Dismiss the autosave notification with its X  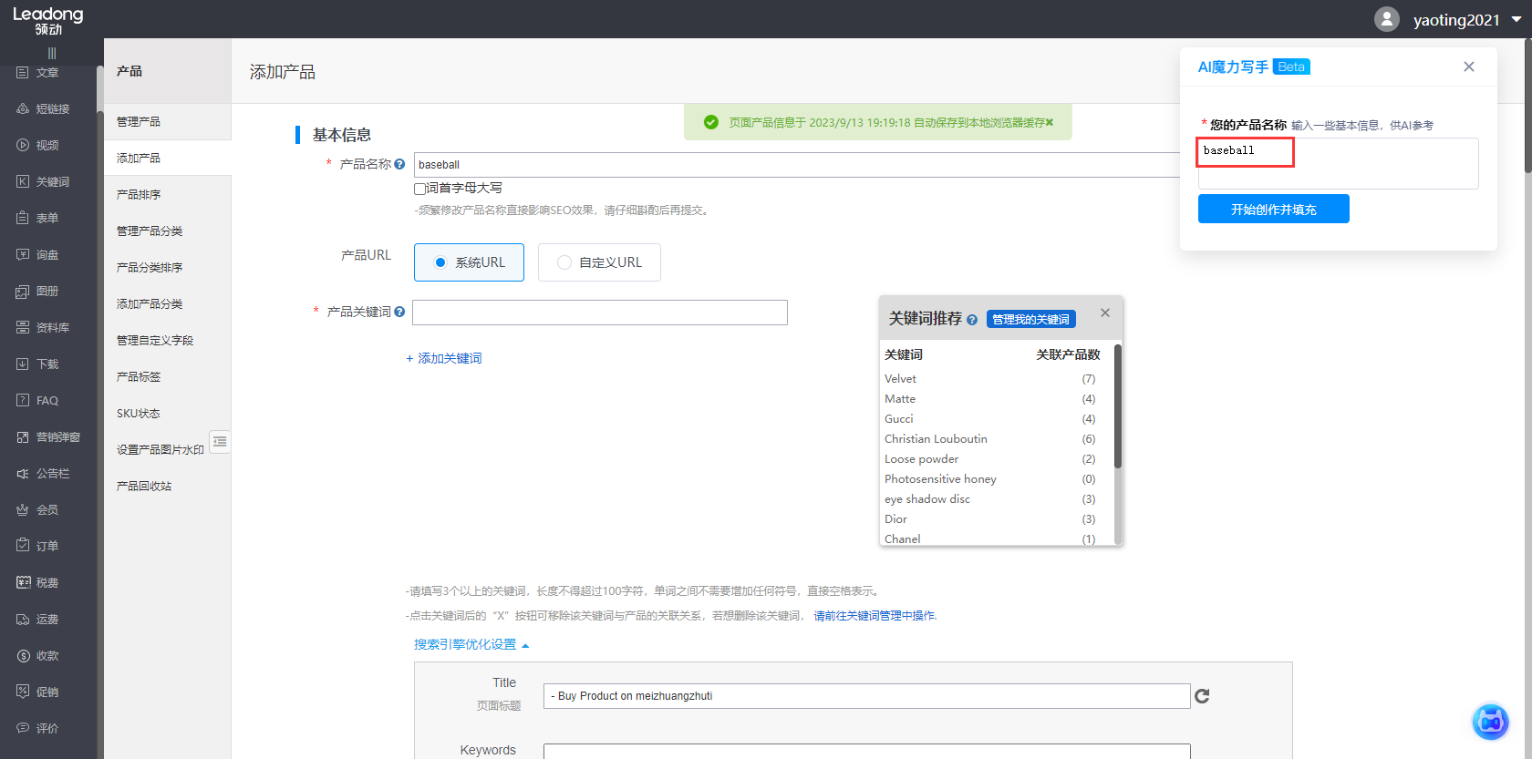tap(1050, 122)
